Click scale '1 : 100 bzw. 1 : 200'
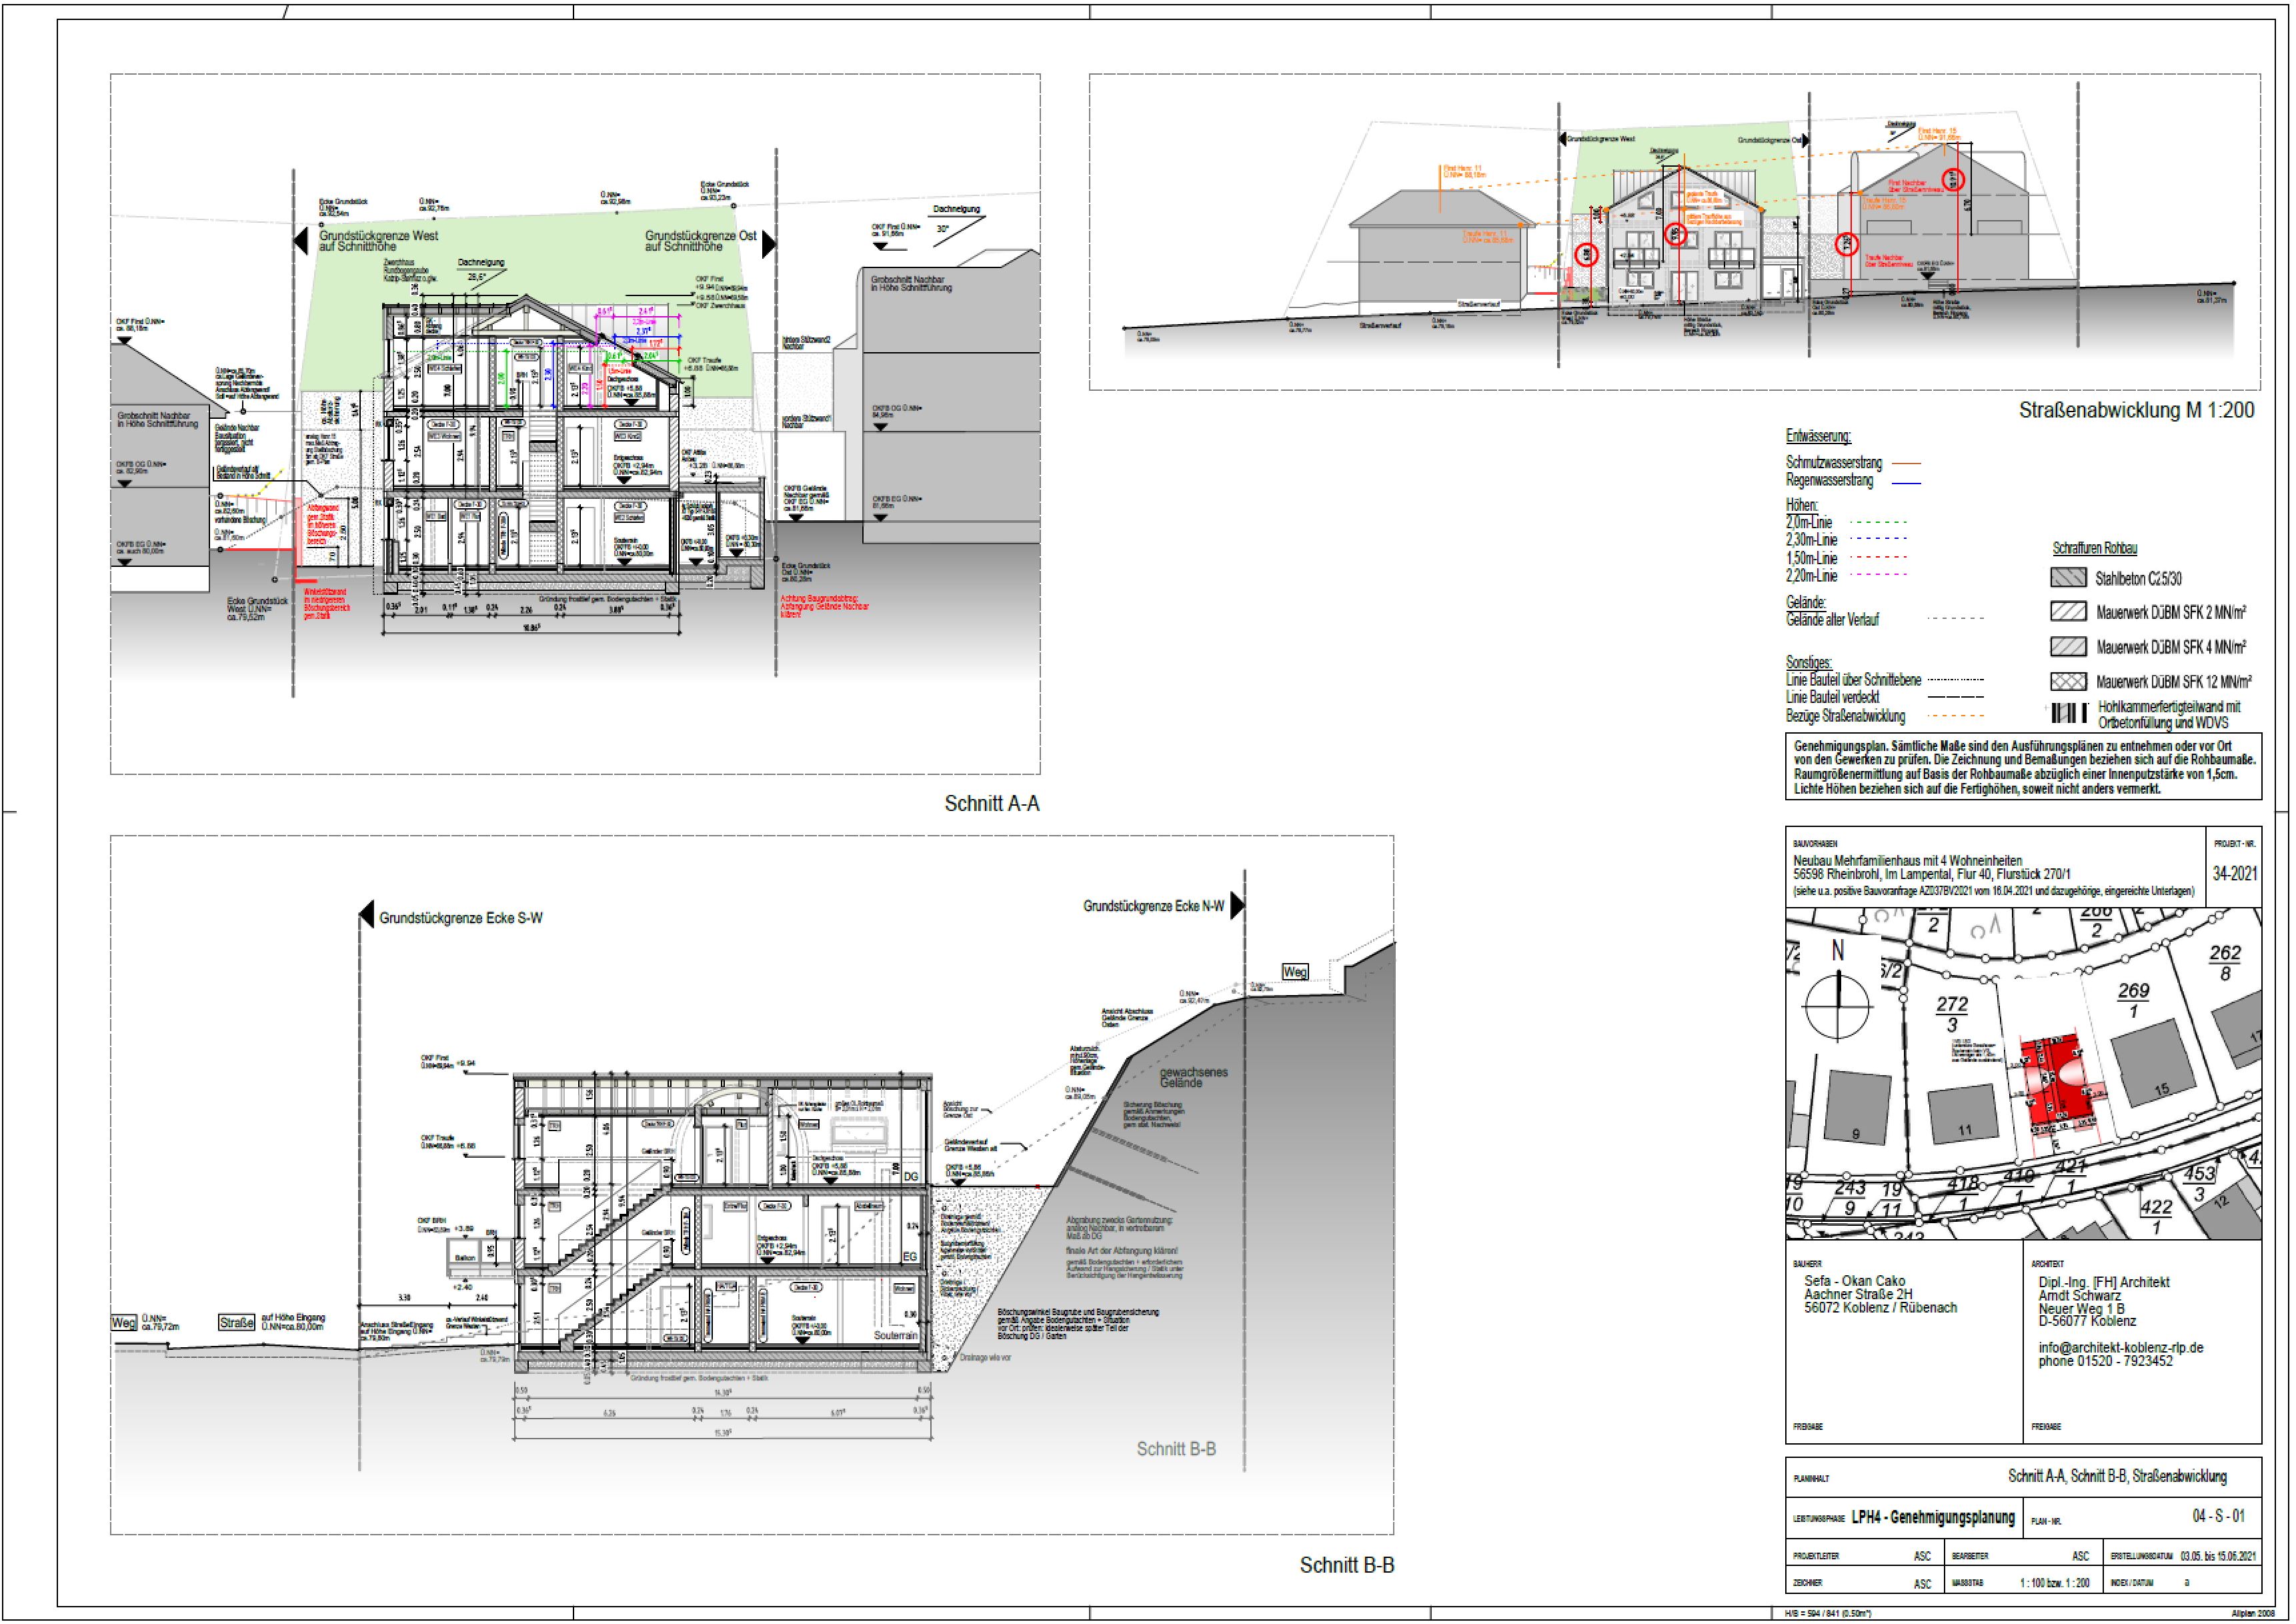Screen dimensions: 2296x1624 click(x=2054, y=1583)
